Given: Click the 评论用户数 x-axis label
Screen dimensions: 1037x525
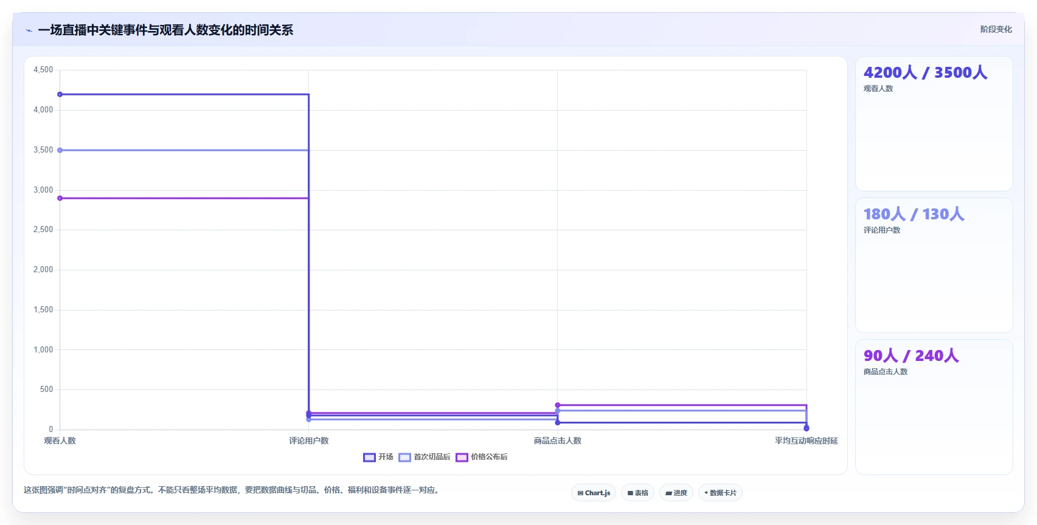Looking at the screenshot, I should [x=309, y=441].
